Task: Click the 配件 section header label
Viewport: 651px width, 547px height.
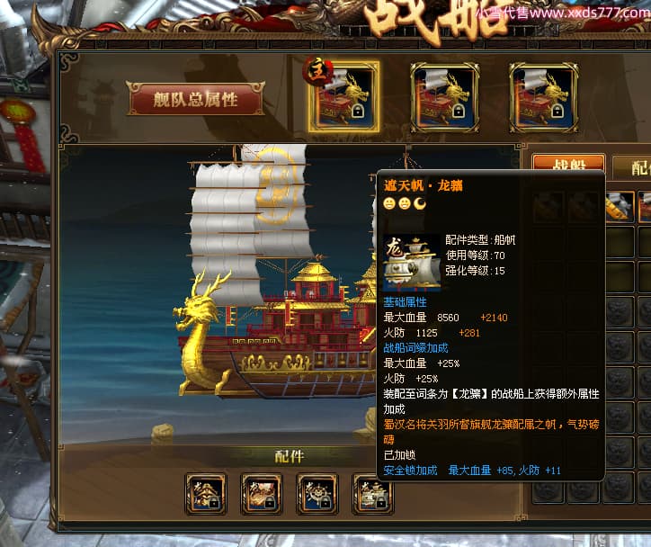Action: [x=290, y=456]
